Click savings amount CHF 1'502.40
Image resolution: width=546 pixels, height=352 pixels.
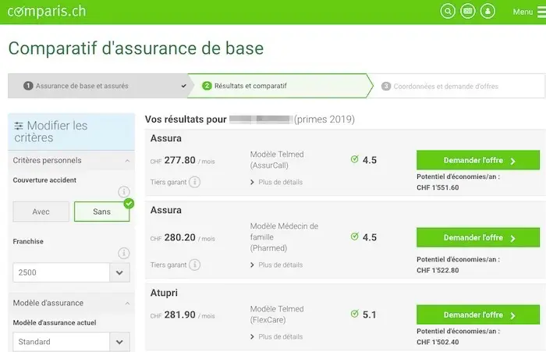click(438, 342)
